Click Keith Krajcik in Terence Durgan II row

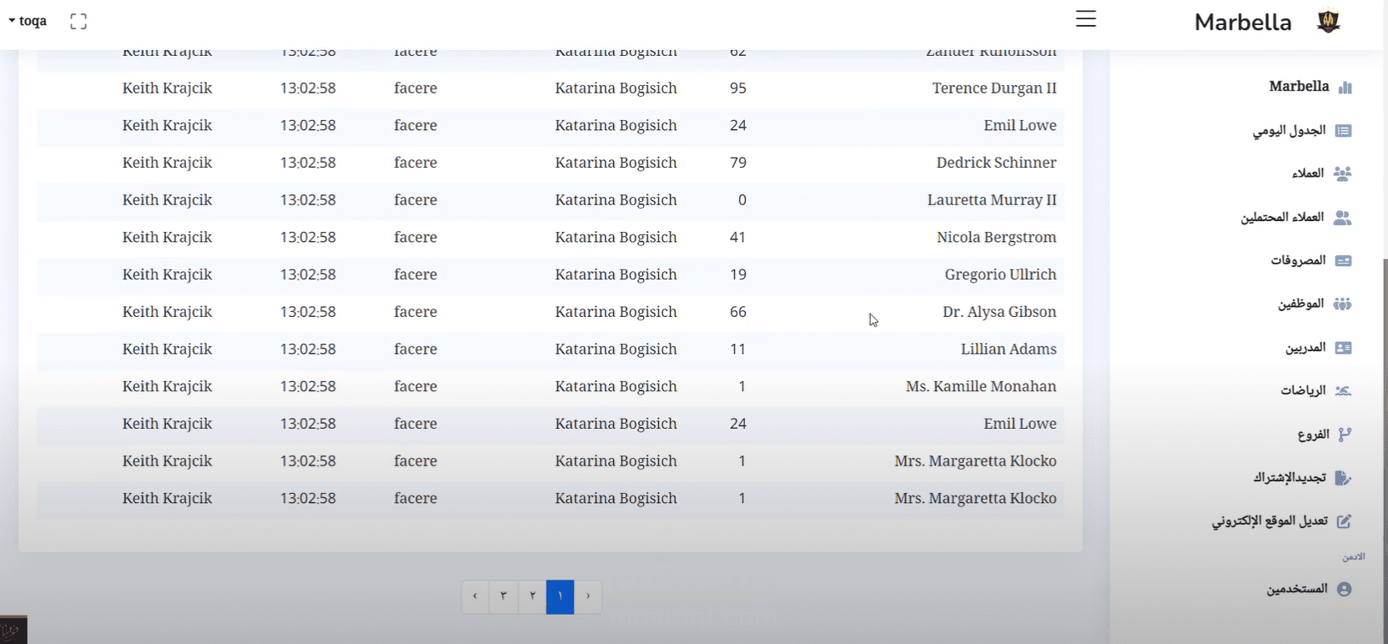click(x=167, y=88)
